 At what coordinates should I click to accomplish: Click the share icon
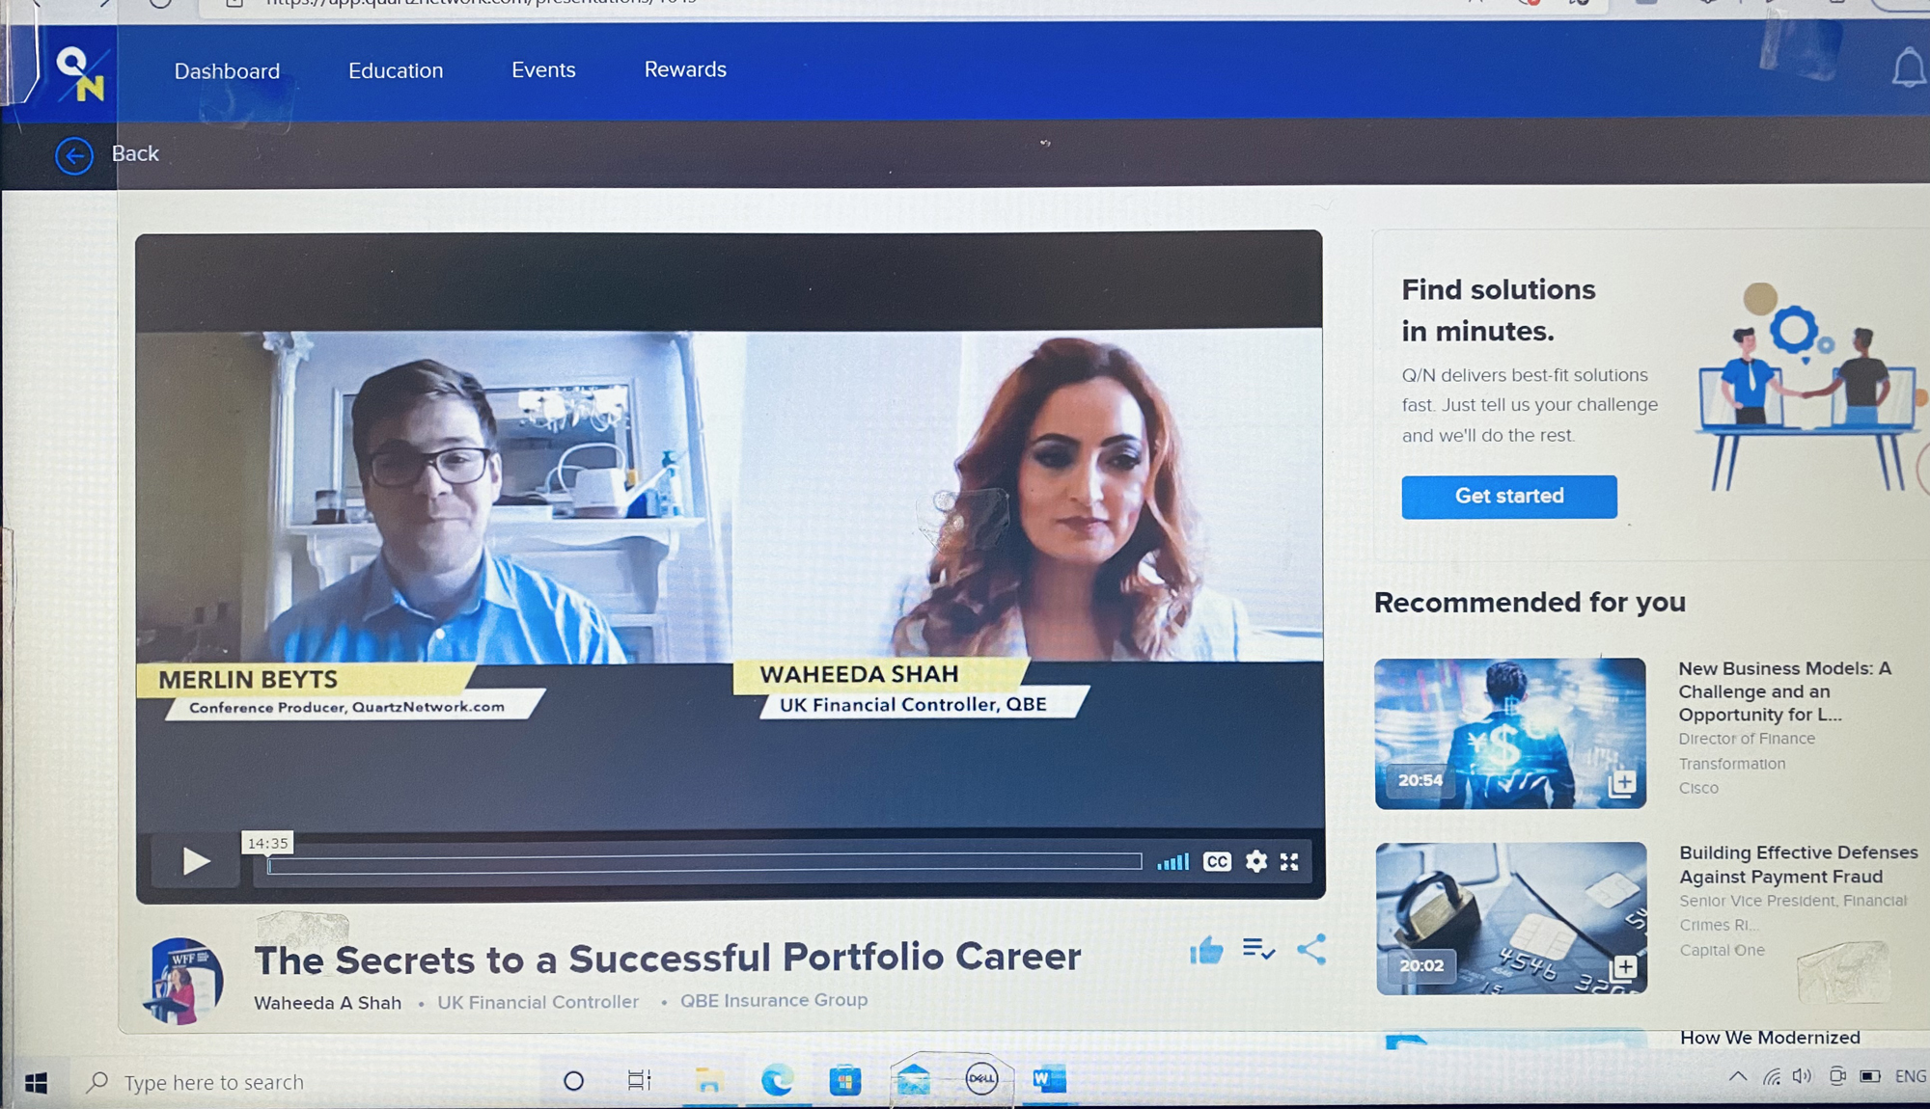click(x=1311, y=950)
